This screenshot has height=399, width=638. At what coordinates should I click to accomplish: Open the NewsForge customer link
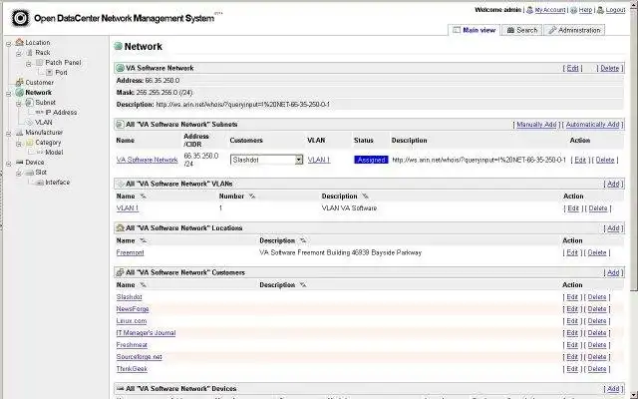click(x=133, y=309)
